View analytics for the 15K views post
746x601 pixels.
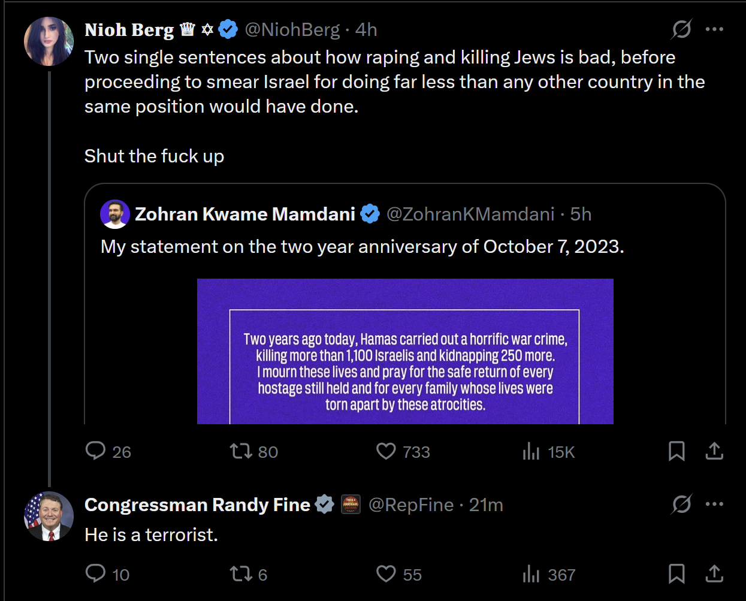point(531,451)
